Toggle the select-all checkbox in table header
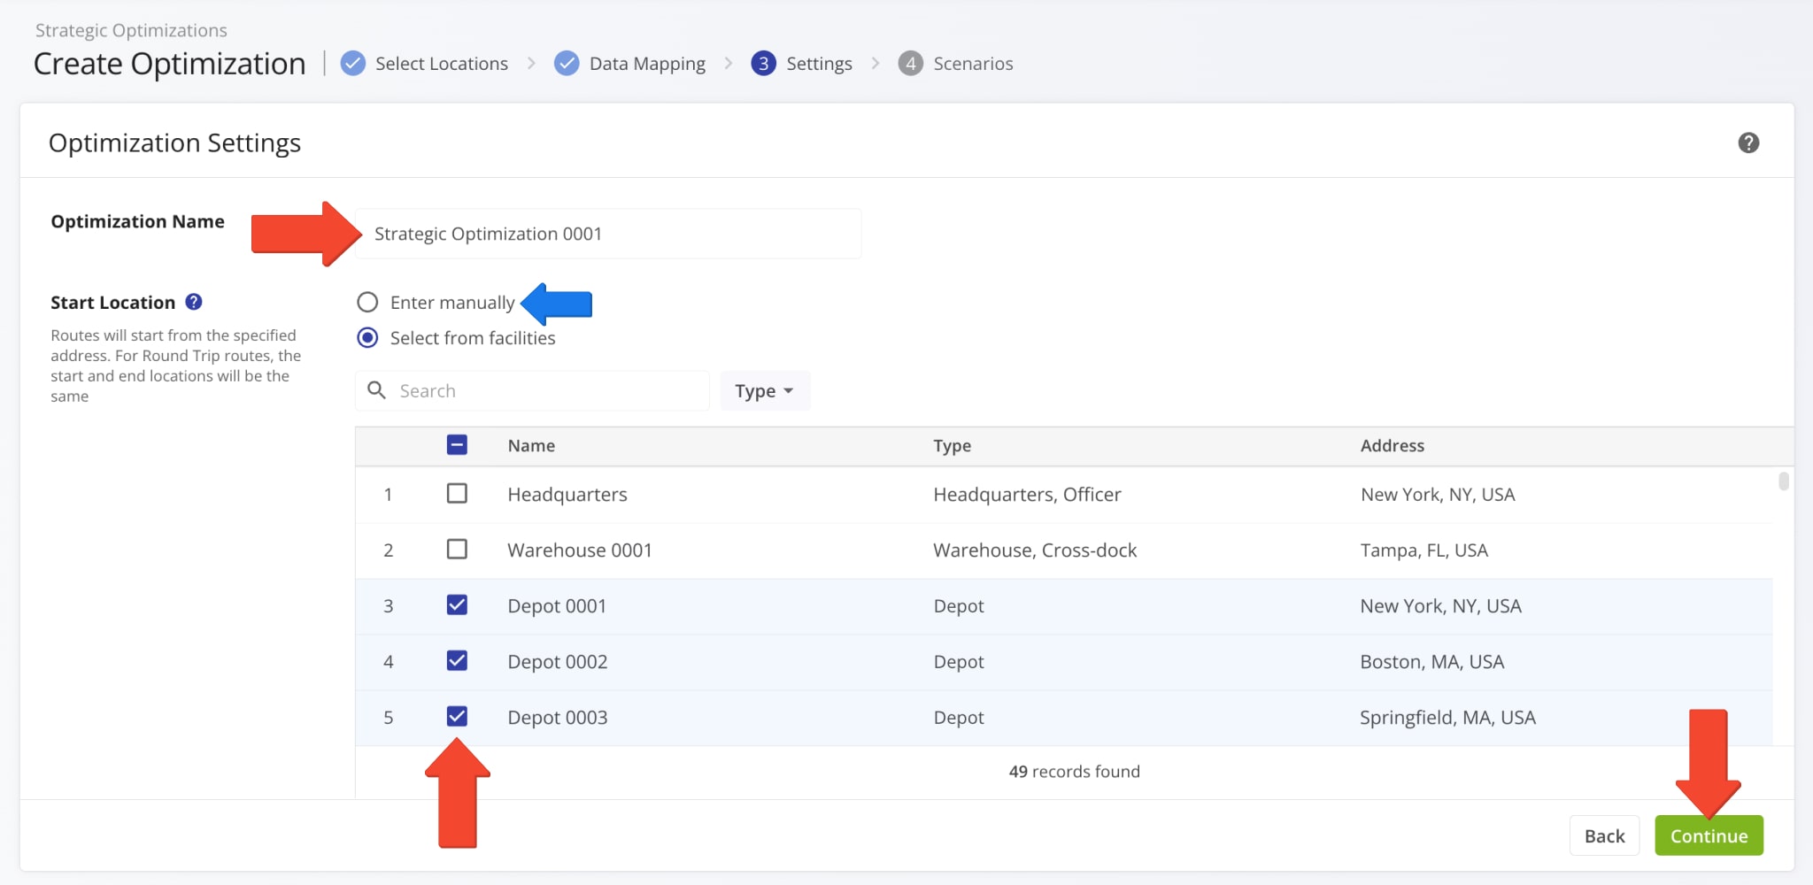This screenshot has height=885, width=1813. coord(457,445)
